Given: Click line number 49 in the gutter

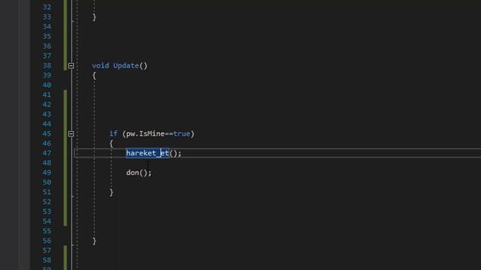Looking at the screenshot, I should click(47, 172).
